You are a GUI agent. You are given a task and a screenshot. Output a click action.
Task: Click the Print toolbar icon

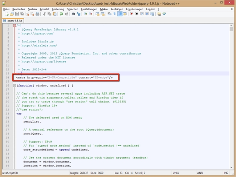pos(37,14)
